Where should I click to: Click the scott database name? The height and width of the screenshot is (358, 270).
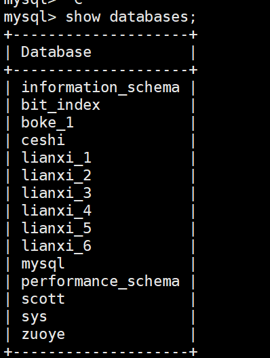tap(43, 299)
